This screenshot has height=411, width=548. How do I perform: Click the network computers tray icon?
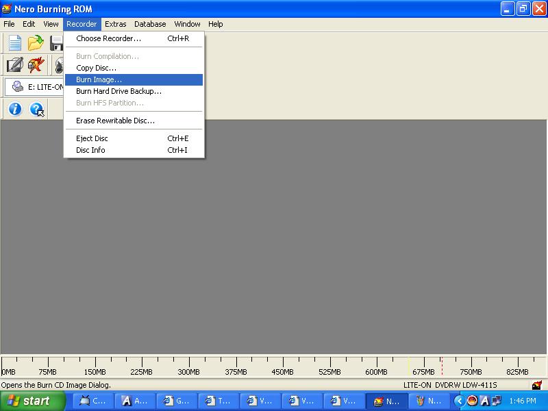(496, 401)
